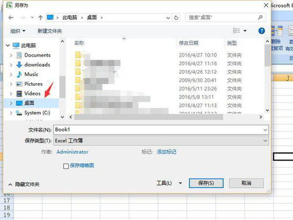Select System (C:) drive in sidebar
Viewport: 293px width, 220px height.
click(37, 113)
